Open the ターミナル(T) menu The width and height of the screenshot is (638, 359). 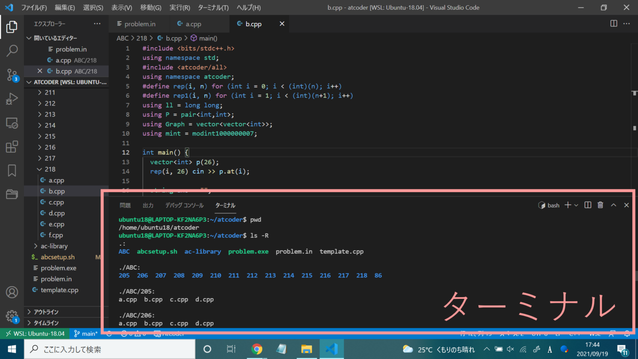213,8
